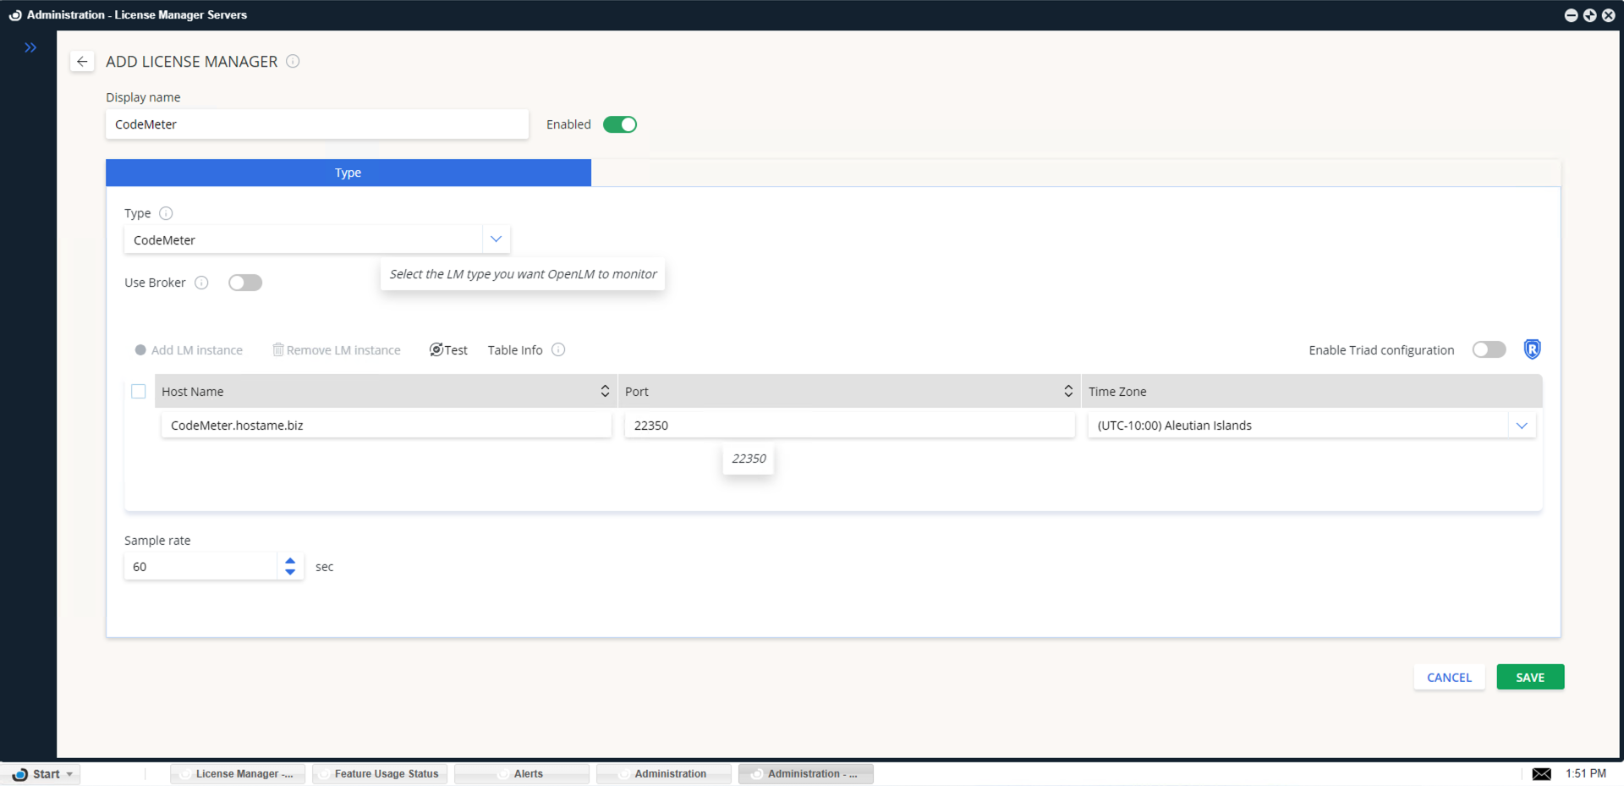Click the blue R shield icon near Triad toggle
The height and width of the screenshot is (786, 1624).
[x=1531, y=349]
